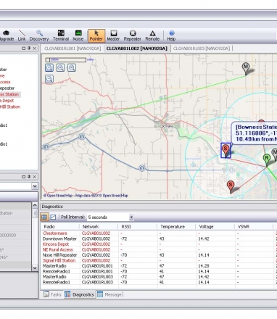Screen dimensions: 277x319
Task: Sort by the Radio column header
Action: pos(60,227)
